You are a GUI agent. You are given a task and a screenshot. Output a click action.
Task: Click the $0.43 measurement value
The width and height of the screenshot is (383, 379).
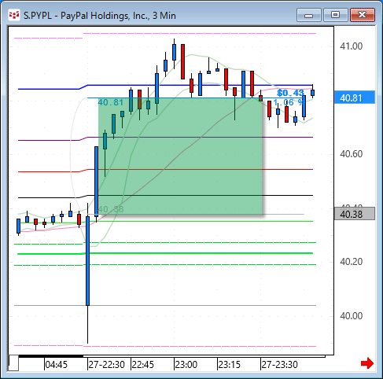(x=290, y=93)
